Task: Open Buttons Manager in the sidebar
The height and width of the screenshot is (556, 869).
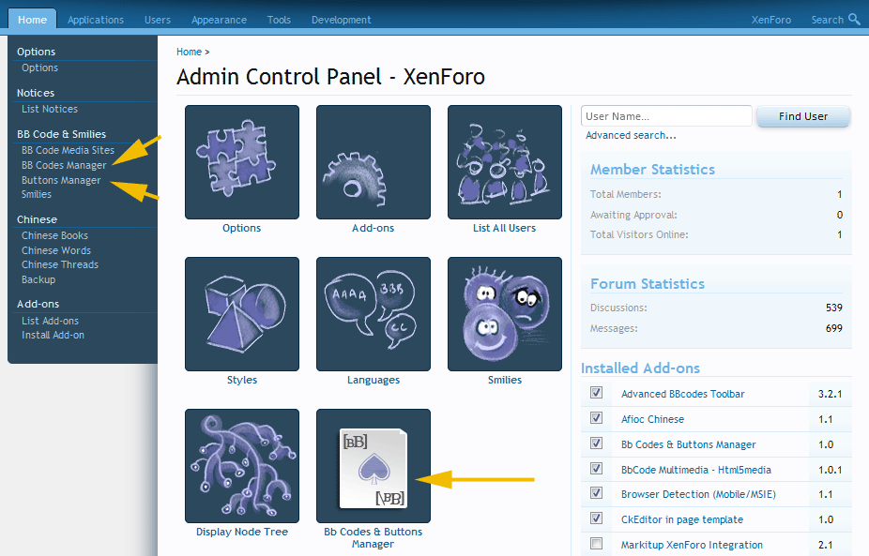Action: [x=61, y=180]
